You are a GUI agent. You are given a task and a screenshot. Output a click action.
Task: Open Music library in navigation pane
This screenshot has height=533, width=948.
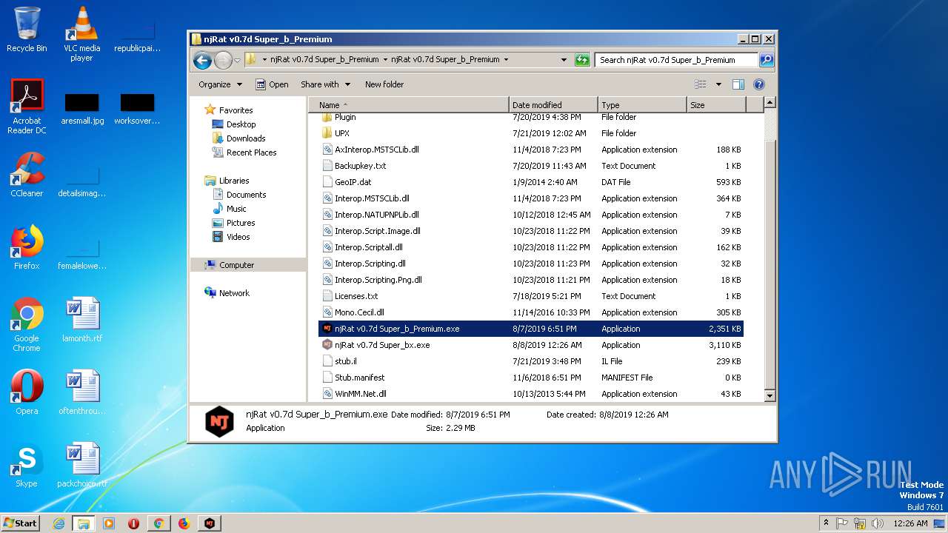(x=230, y=209)
